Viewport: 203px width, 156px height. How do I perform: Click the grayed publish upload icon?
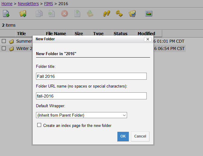(x=77, y=14)
